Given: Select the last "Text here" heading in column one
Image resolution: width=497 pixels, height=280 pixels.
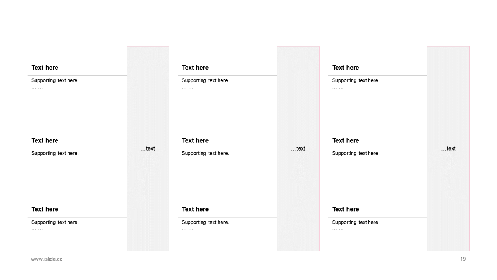Looking at the screenshot, I should (x=45, y=209).
